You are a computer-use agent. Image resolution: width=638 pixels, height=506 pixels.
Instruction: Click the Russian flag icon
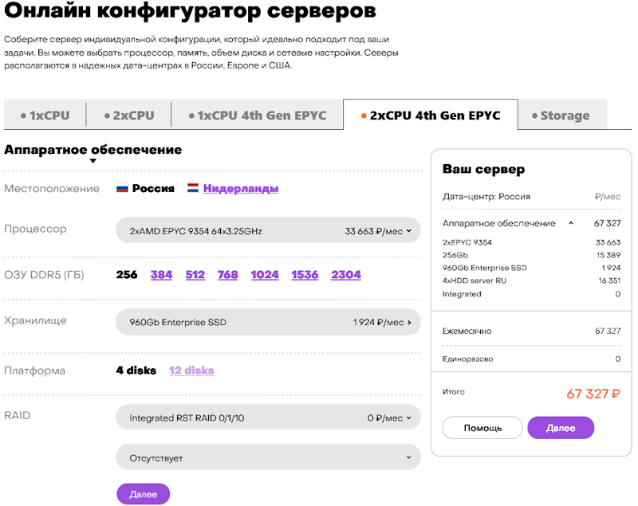coord(122,189)
